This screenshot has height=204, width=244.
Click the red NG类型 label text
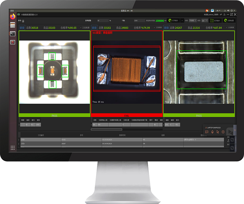102,33
